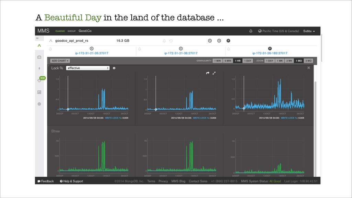Set granularity to 1 MIN
352x198 pixels.
[x=218, y=60]
